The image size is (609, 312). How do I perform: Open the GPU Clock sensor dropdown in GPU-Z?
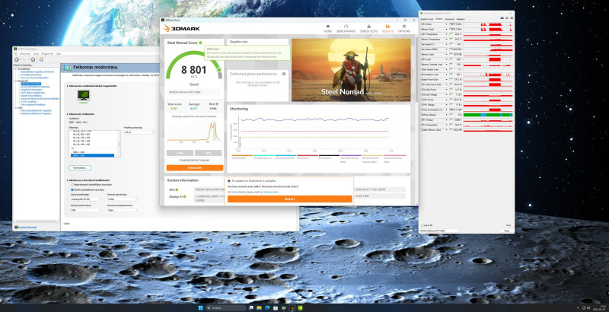(447, 24)
